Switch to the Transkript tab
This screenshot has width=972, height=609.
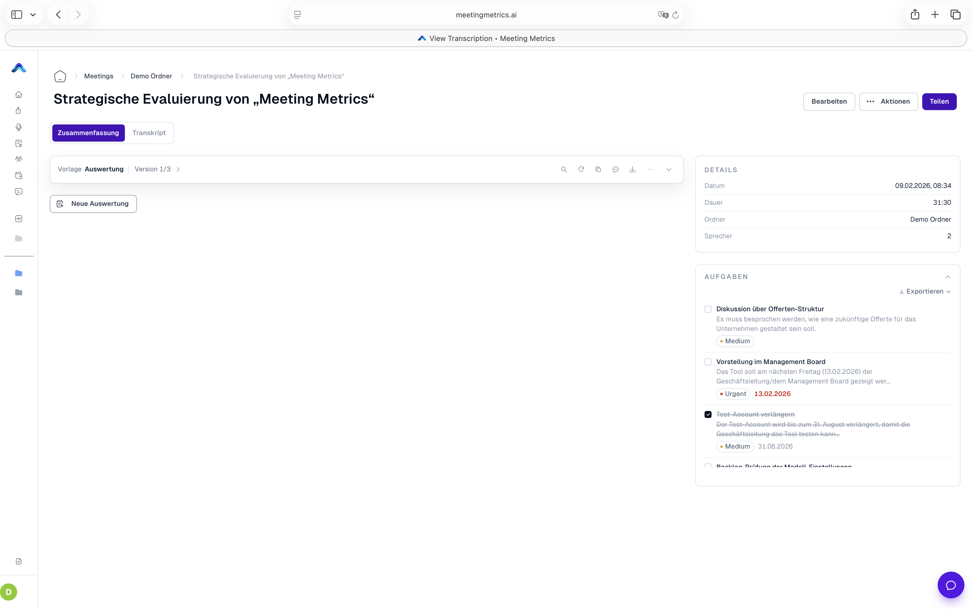click(x=149, y=133)
